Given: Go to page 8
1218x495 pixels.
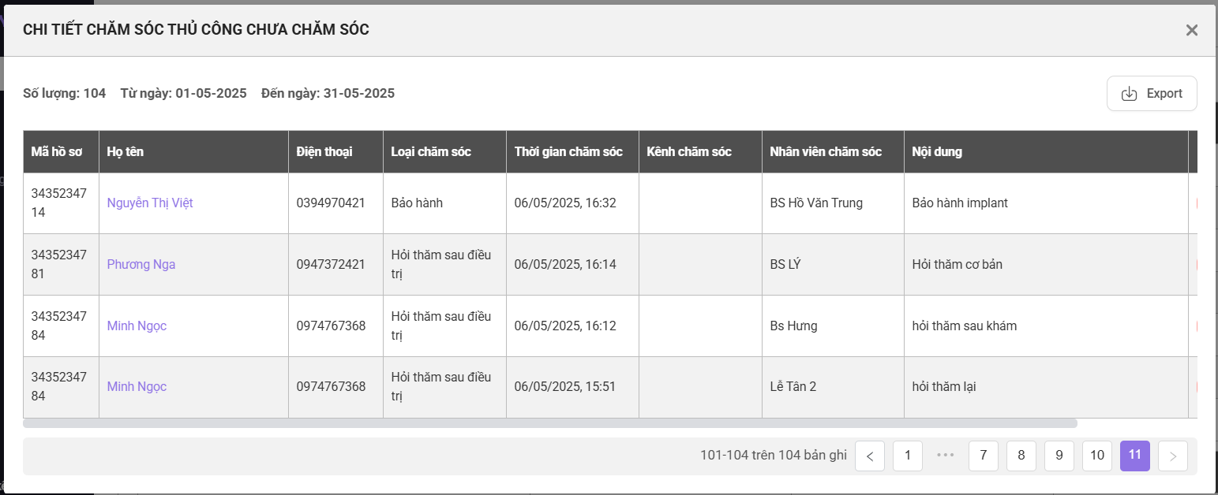Looking at the screenshot, I should (1021, 456).
